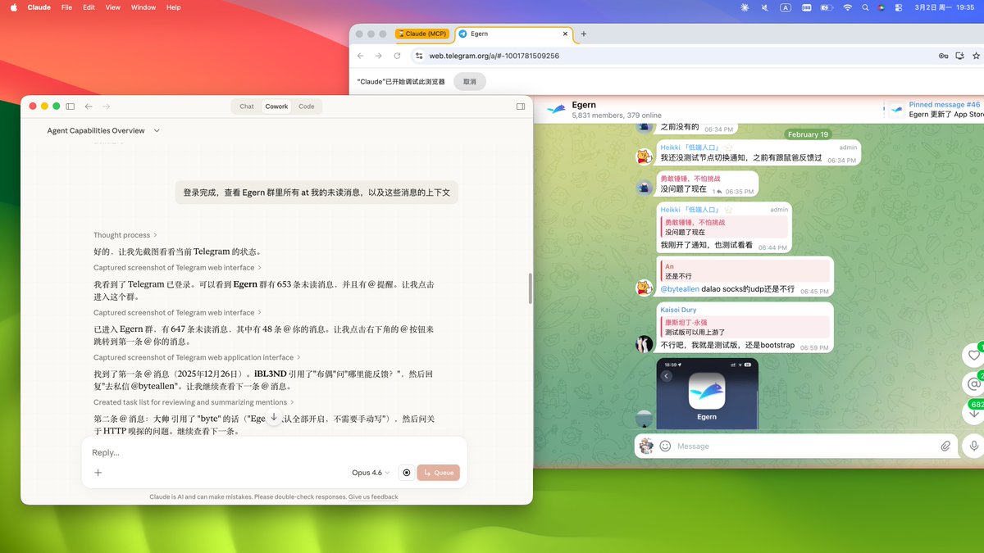Viewport: 984px width, 553px height.
Task: Click the Telegram Message input field
Action: coord(804,446)
